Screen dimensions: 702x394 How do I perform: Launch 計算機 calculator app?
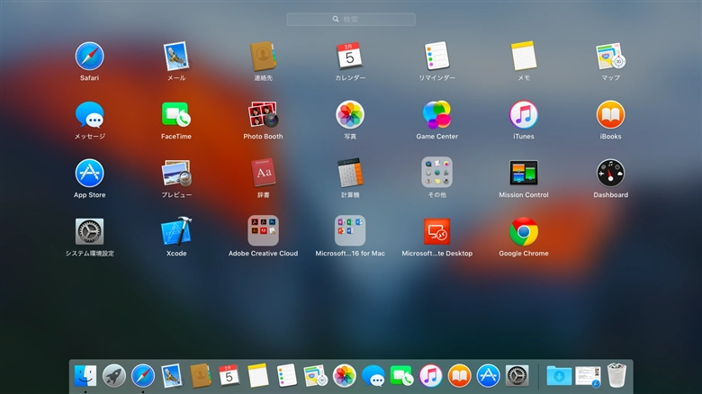(350, 174)
